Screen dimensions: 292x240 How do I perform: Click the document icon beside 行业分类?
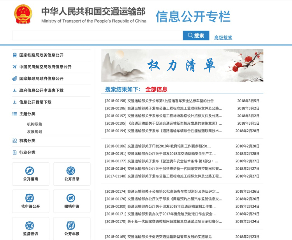[14, 153]
